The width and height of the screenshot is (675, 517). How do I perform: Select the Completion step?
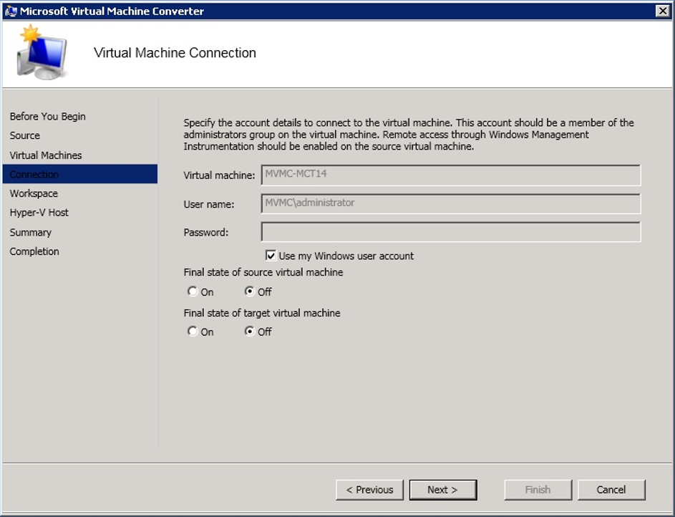point(34,251)
